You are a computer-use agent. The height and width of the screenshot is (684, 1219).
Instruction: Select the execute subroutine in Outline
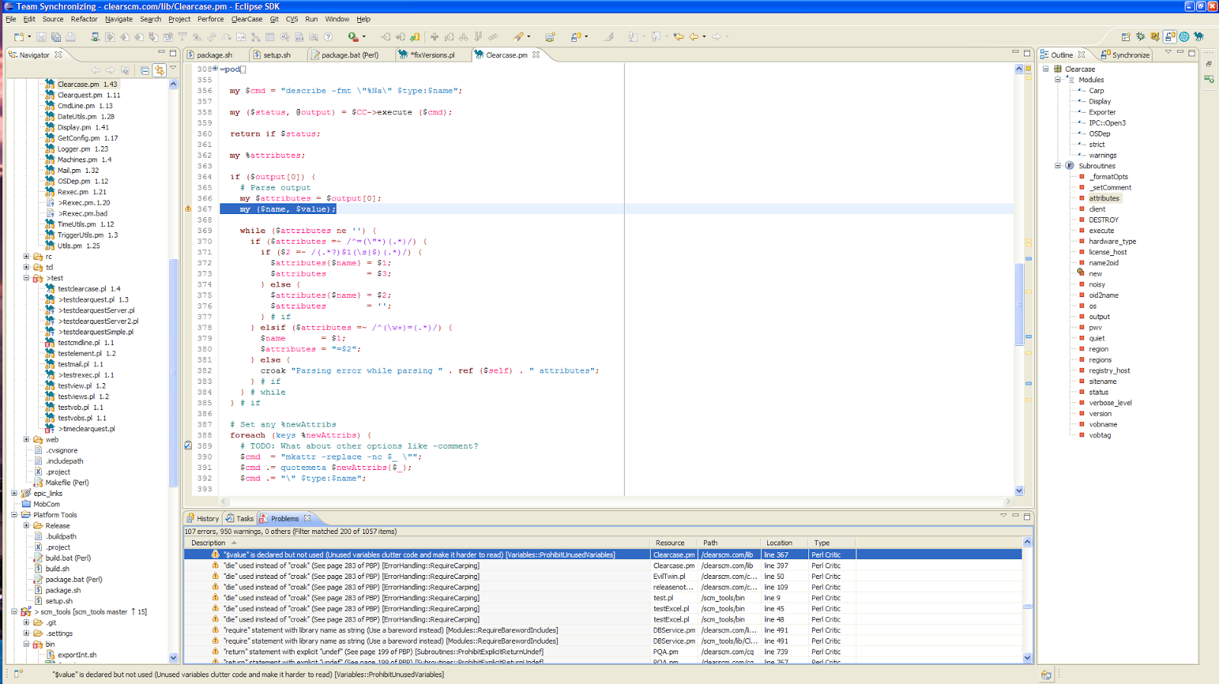1101,231
